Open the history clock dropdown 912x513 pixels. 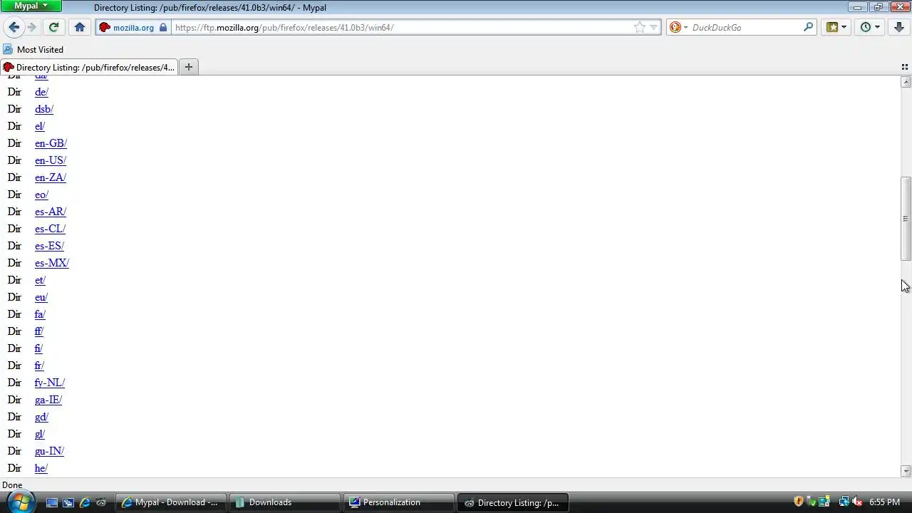(870, 27)
